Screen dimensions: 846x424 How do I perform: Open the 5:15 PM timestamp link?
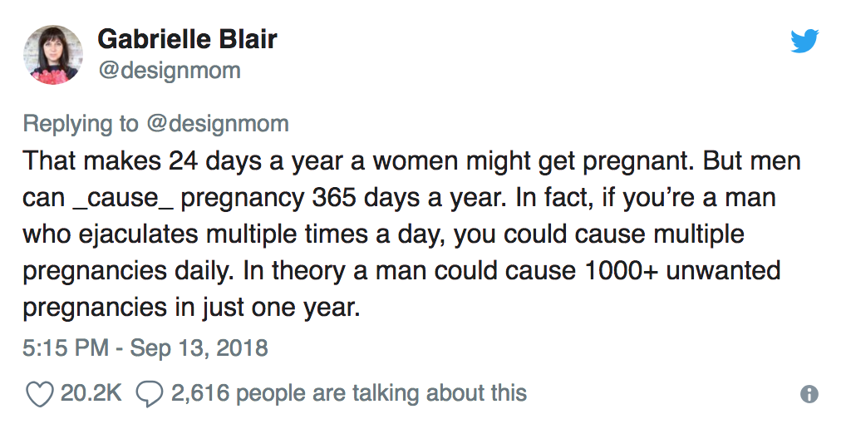[x=66, y=348]
